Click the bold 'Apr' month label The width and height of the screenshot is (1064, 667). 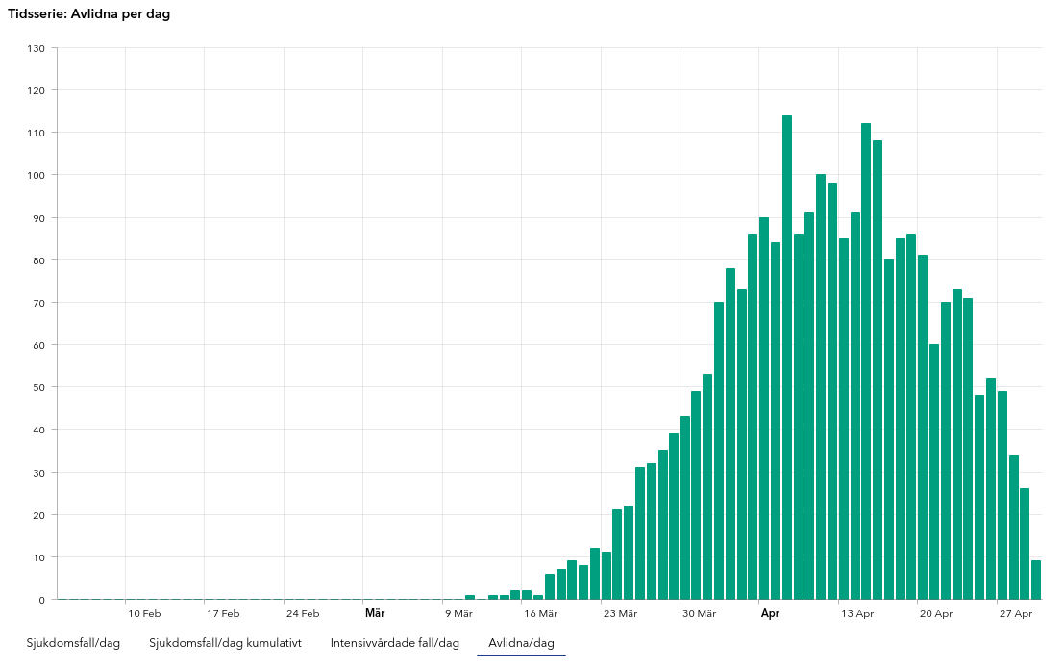[770, 613]
